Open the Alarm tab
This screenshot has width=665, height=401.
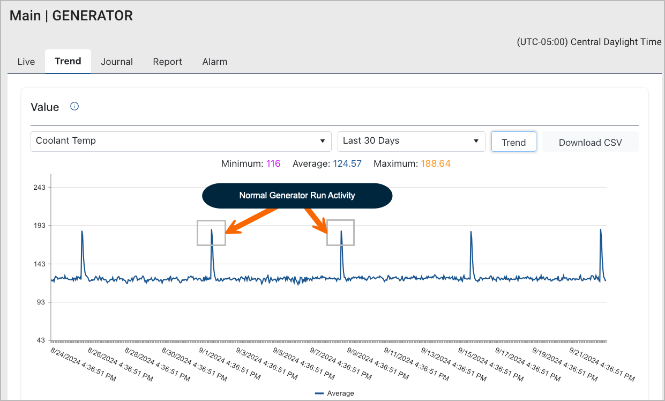pyautogui.click(x=215, y=62)
